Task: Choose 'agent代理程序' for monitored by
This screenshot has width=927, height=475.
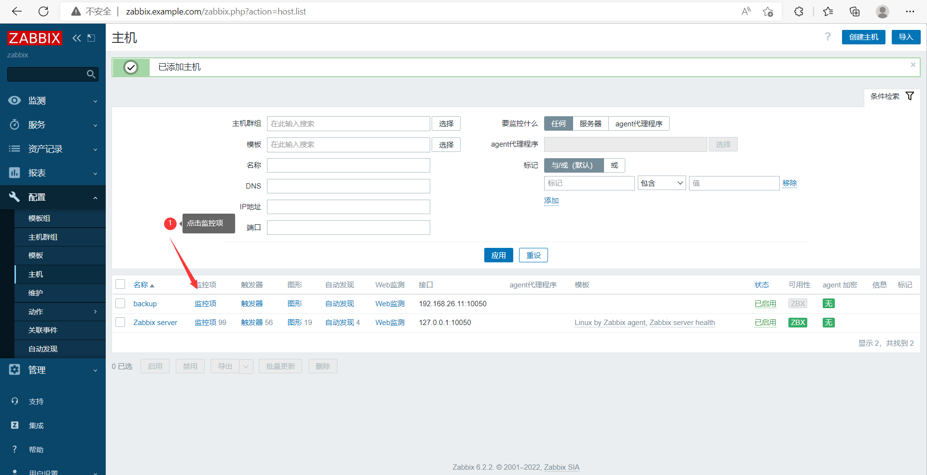Action: click(639, 124)
